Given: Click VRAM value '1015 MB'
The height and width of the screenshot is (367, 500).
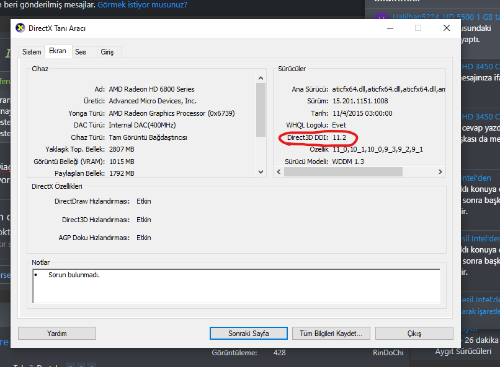Looking at the screenshot, I should (122, 162).
